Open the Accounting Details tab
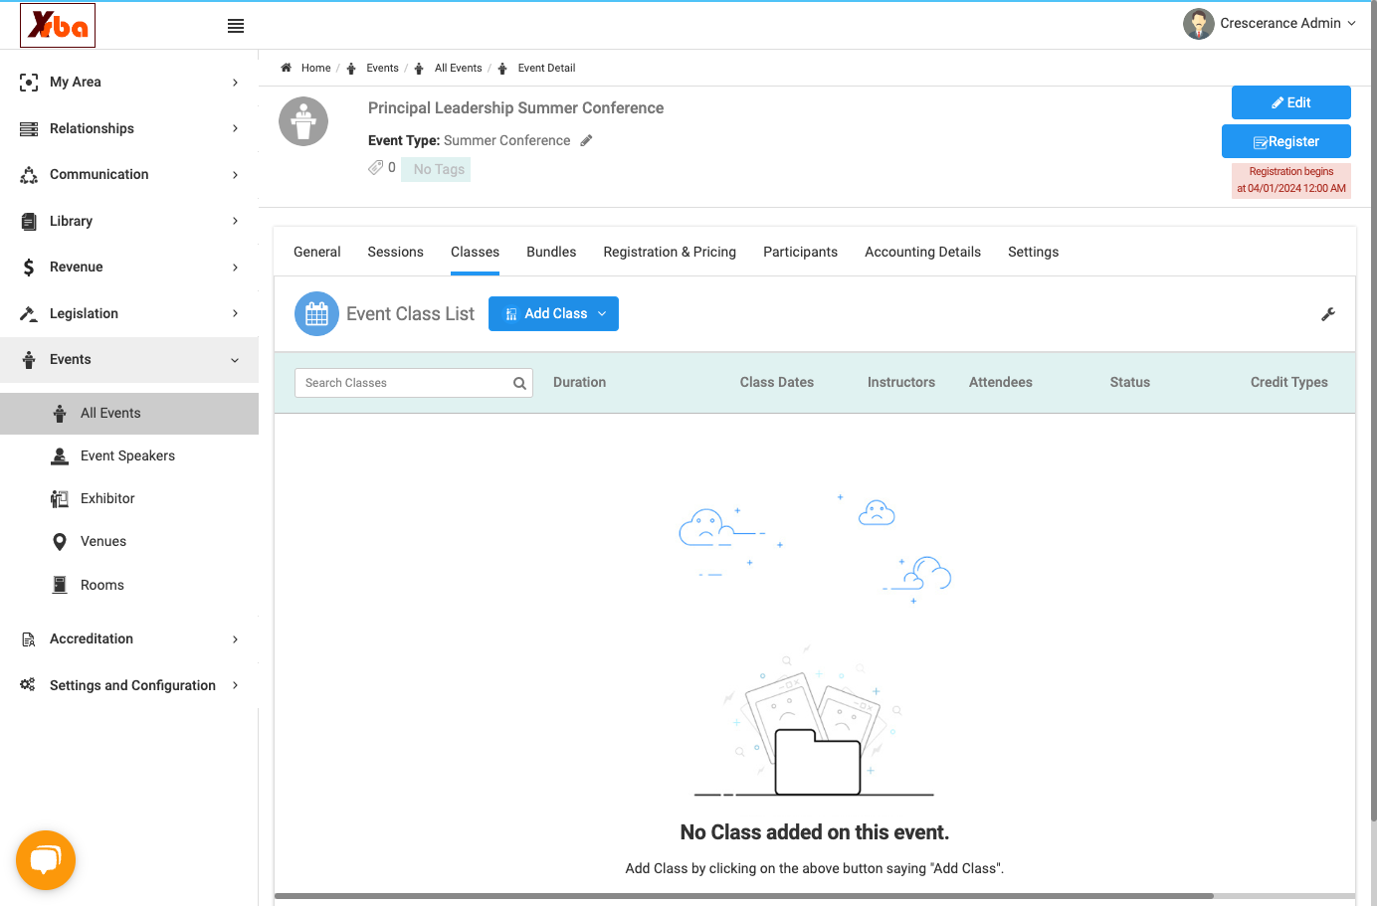The image size is (1377, 906). pos(922,252)
